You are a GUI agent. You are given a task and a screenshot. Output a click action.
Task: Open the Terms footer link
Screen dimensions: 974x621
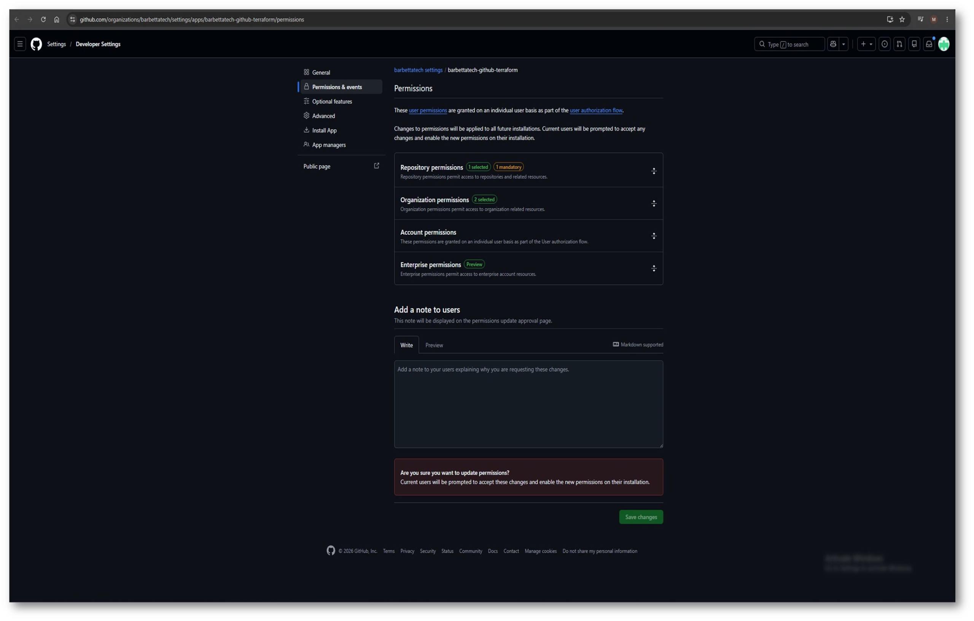389,551
